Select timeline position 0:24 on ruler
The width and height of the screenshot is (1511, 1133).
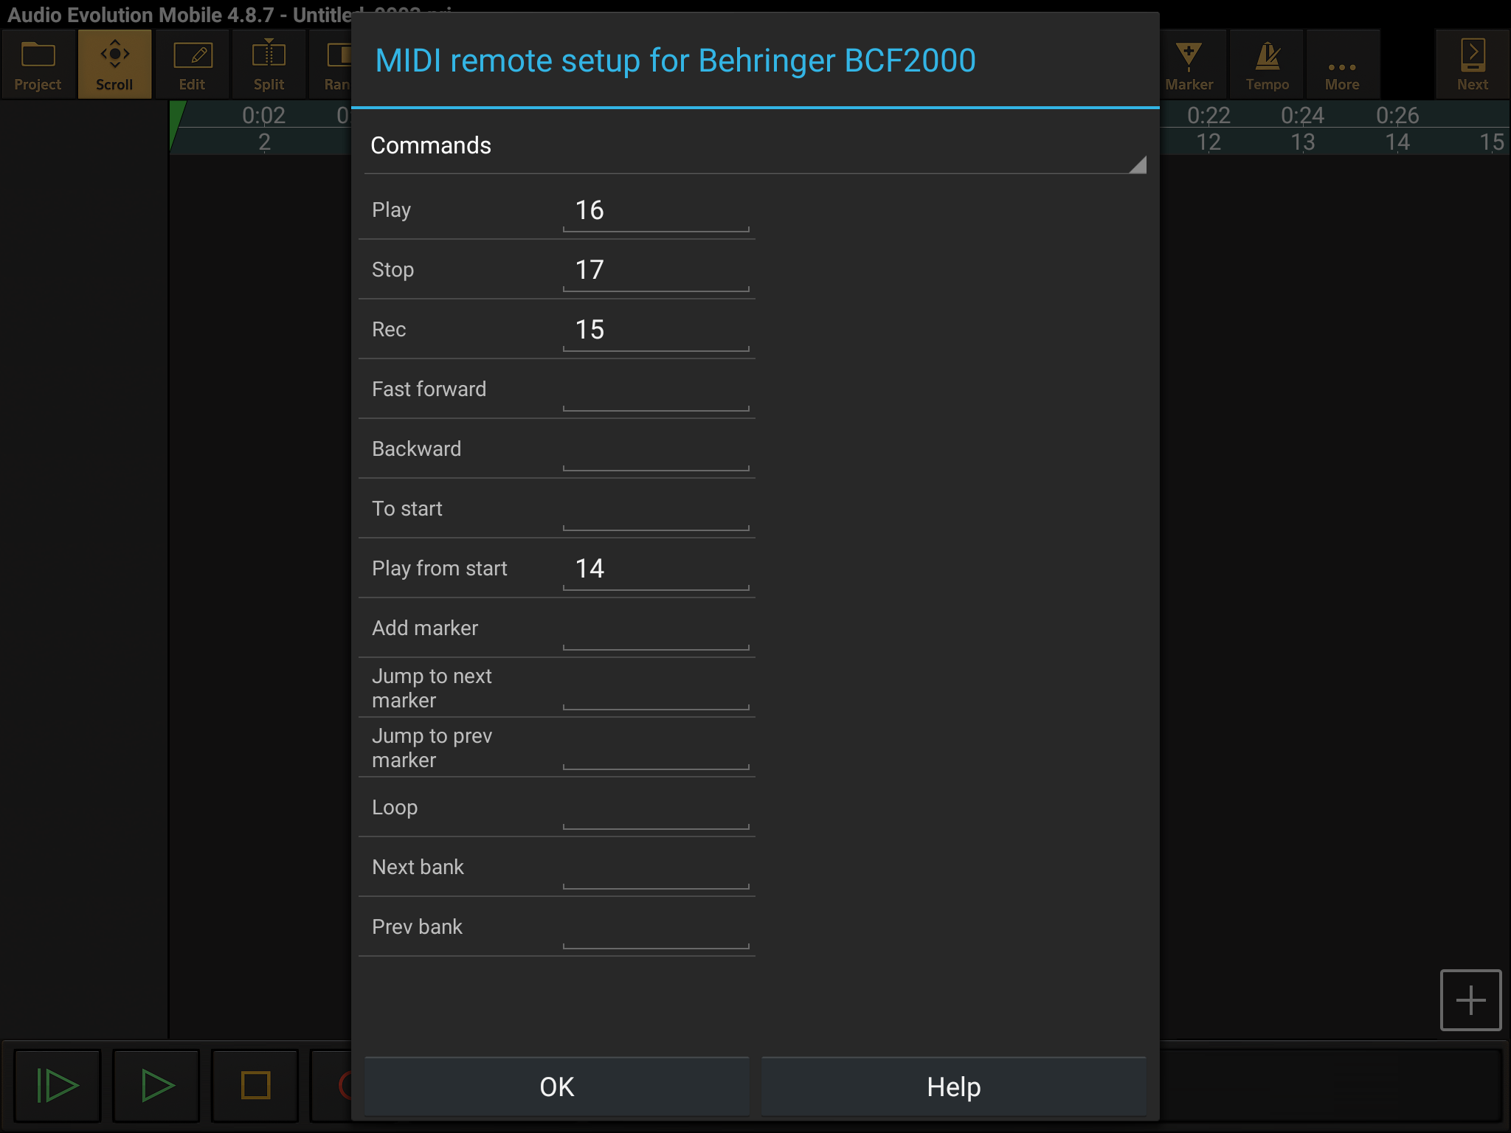(x=1302, y=116)
